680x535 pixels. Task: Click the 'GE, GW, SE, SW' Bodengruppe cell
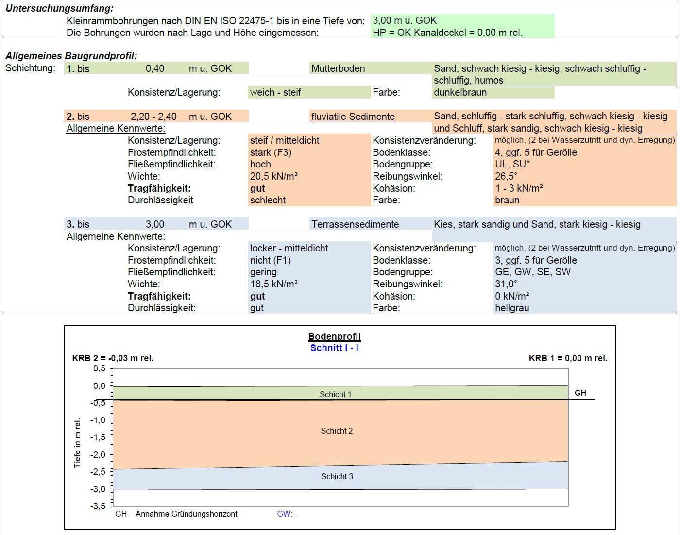tap(533, 272)
